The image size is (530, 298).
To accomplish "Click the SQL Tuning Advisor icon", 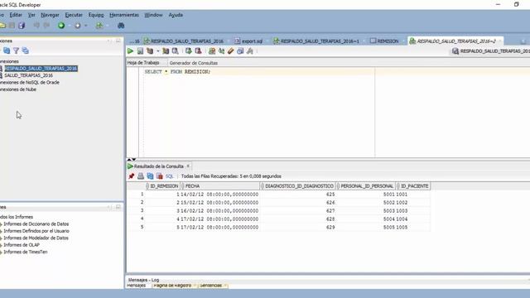I will click(x=175, y=51).
